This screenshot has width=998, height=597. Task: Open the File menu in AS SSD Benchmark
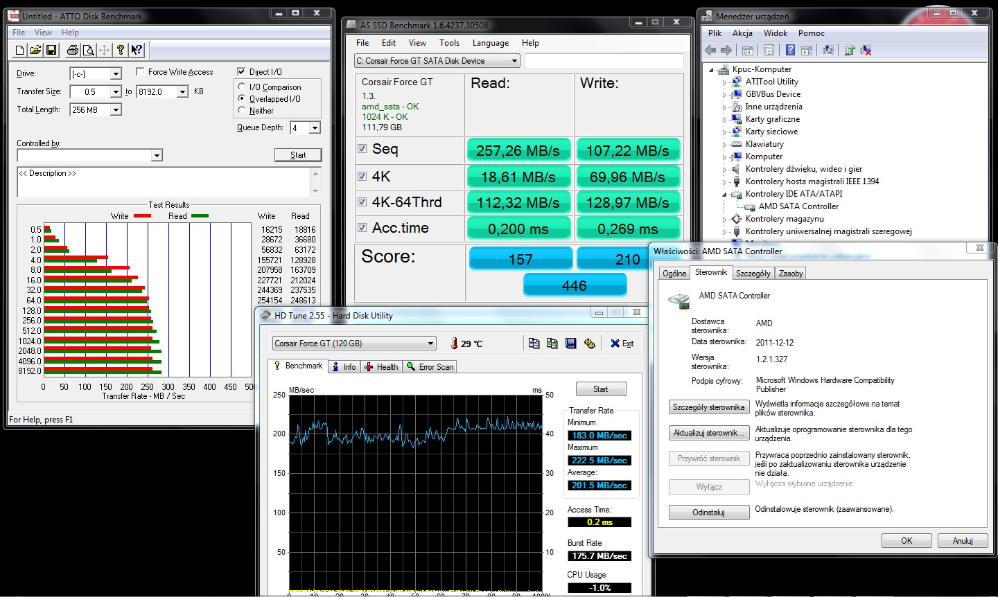[x=362, y=43]
